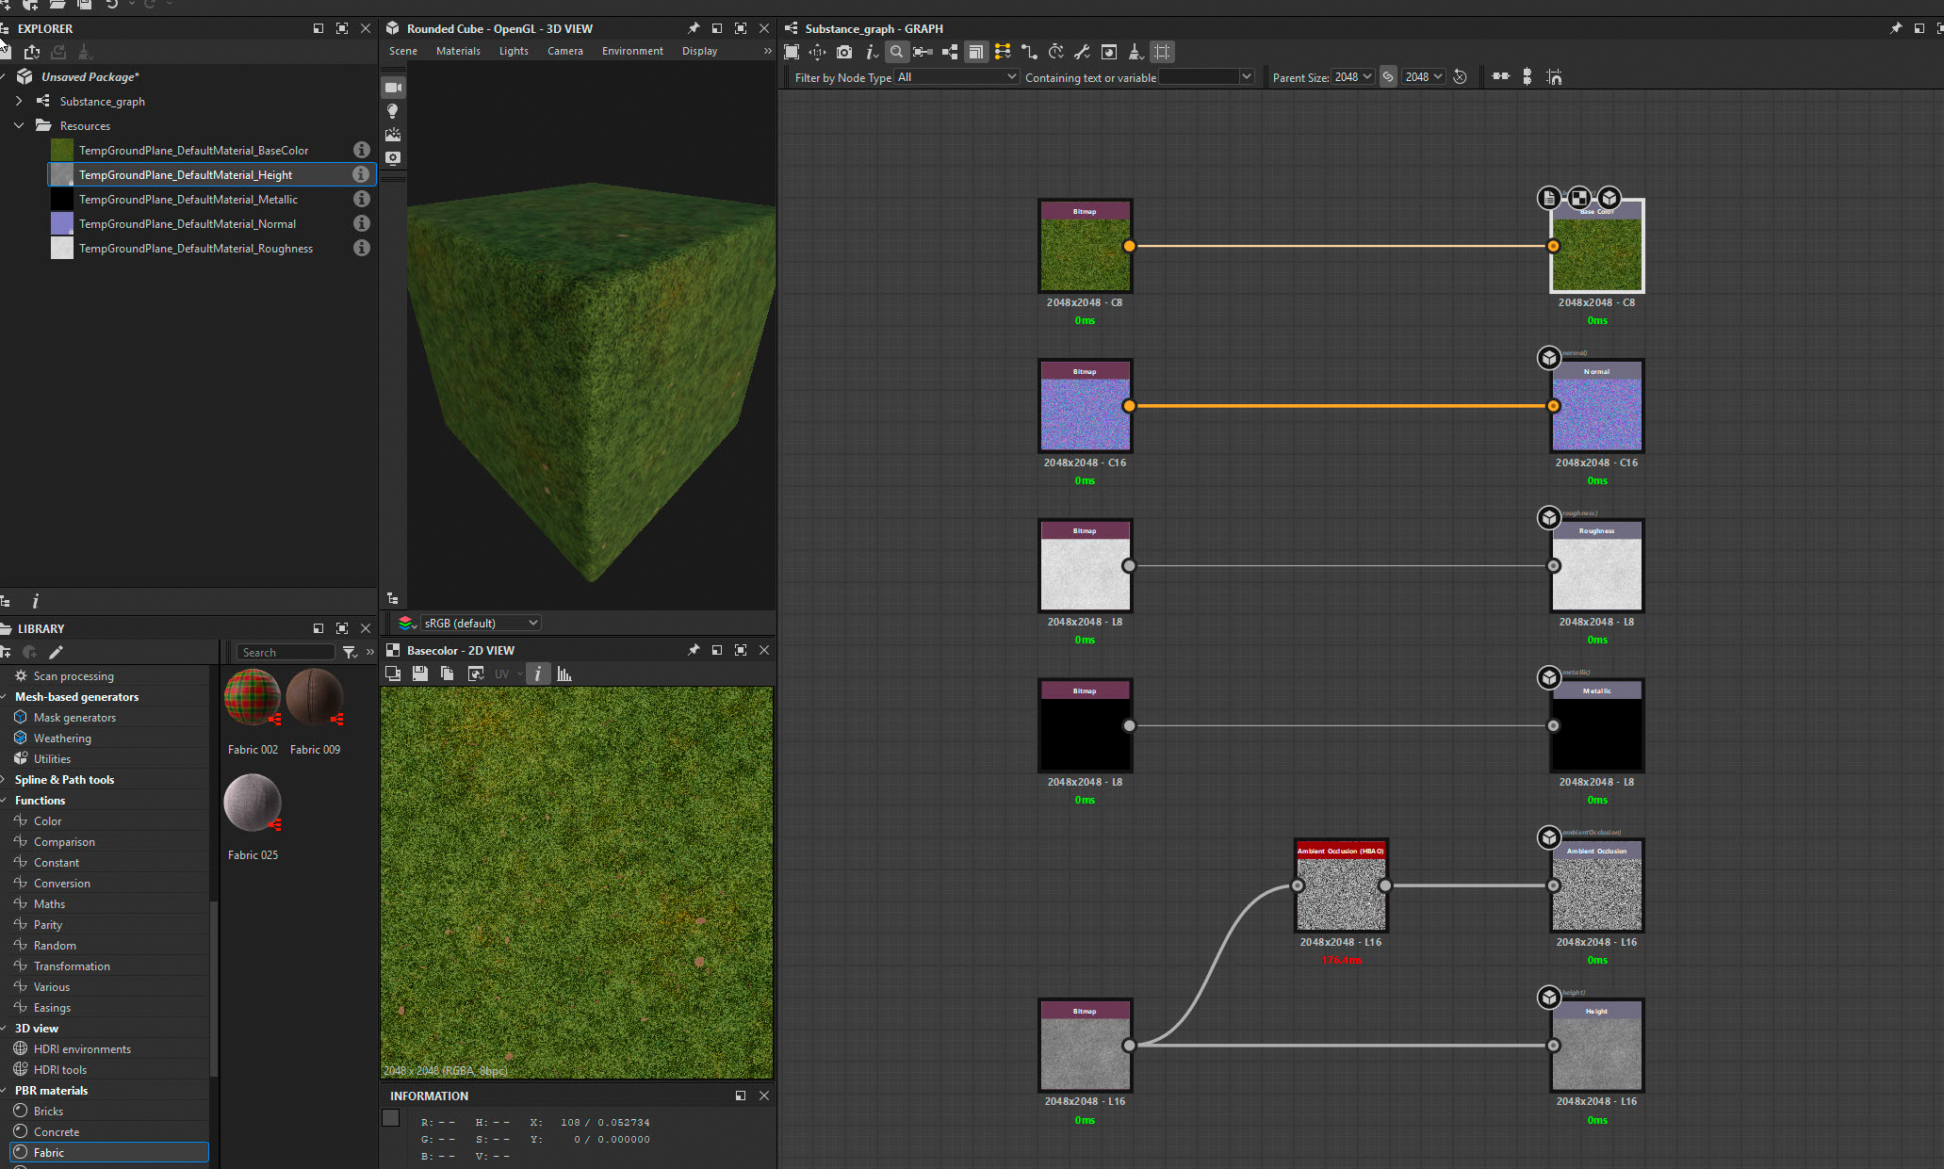Click the info button next to TempGroundPlane_DefaultMaterial_Normal

point(362,223)
